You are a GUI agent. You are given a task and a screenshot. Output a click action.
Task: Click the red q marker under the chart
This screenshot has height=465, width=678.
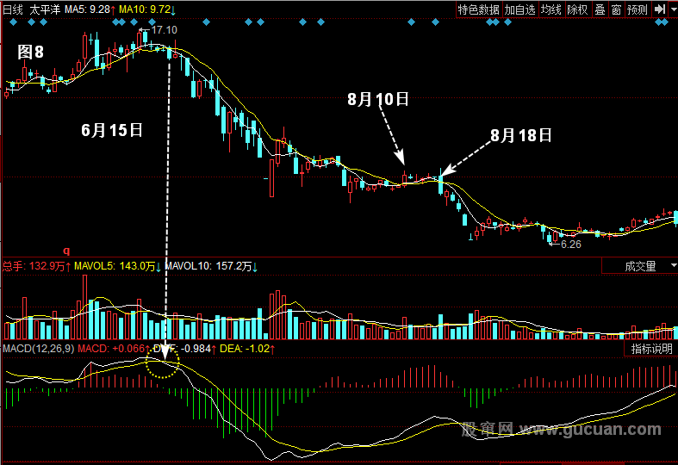point(66,251)
